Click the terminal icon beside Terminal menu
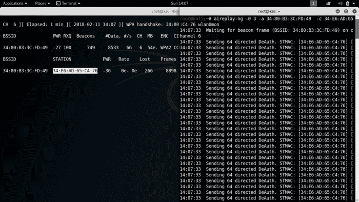The width and height of the screenshot is (359, 202). point(58,4)
